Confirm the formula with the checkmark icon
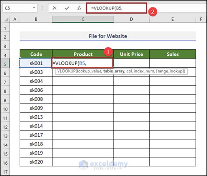207x176 pixels. [x=67, y=8]
